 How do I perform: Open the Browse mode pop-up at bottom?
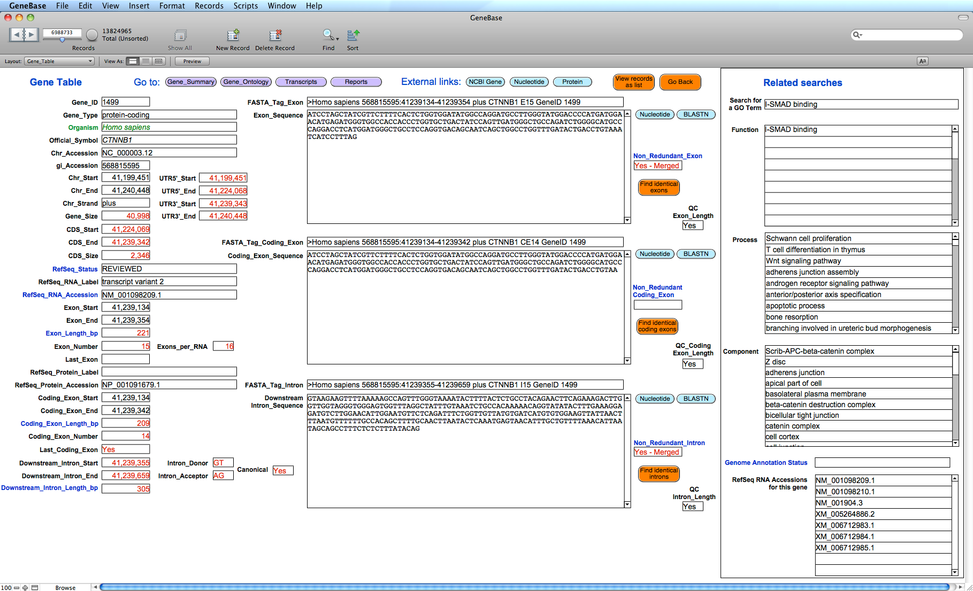(x=66, y=587)
